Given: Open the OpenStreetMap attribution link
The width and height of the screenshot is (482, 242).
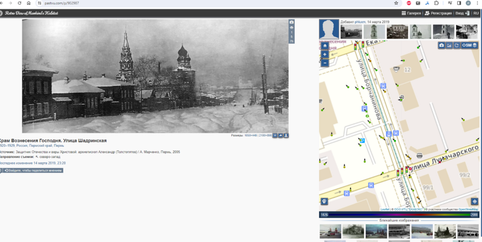Looking at the screenshot, I should (x=468, y=209).
